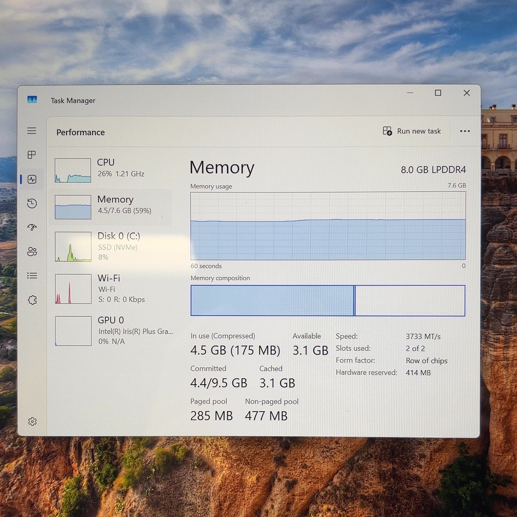Image resolution: width=517 pixels, height=517 pixels.
Task: Click the Memory usage graph
Action: click(x=328, y=226)
